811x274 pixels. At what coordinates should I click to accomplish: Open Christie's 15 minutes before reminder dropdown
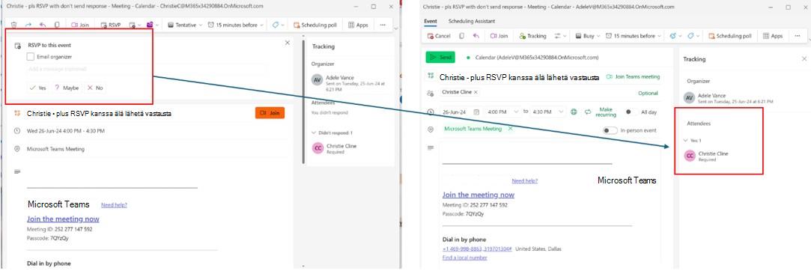236,25
